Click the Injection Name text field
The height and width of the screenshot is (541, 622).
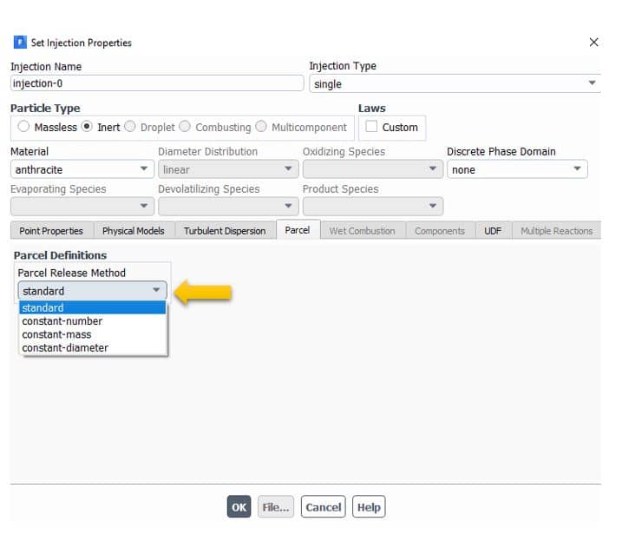(x=156, y=84)
